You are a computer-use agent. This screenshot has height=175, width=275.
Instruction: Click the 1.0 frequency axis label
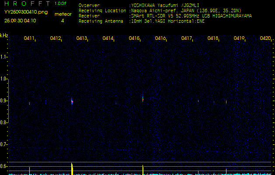4,79
